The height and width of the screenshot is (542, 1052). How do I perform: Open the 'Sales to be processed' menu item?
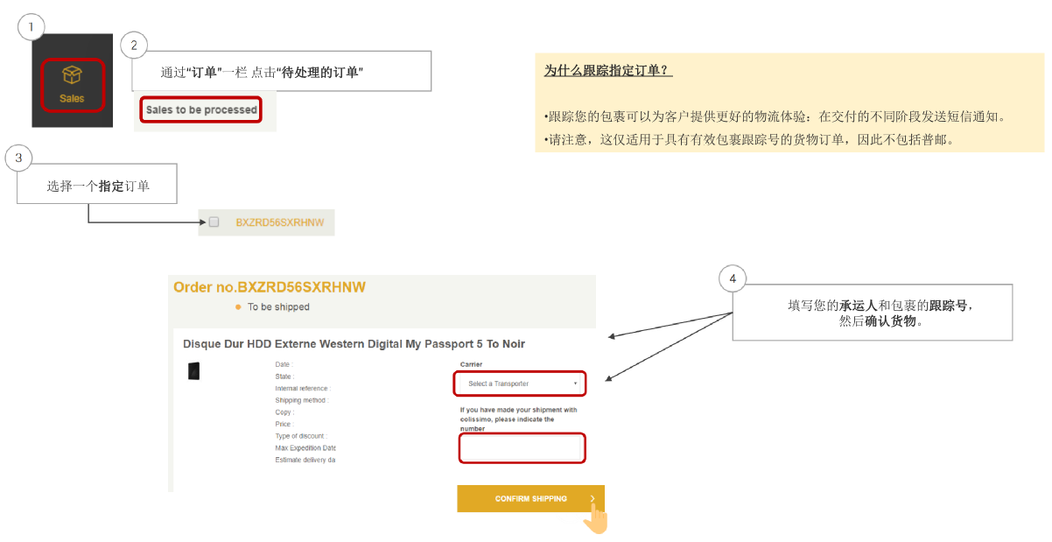(201, 110)
